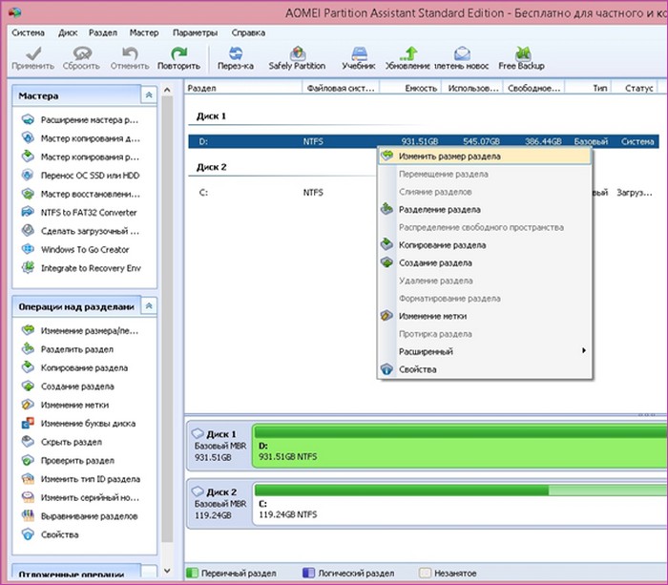Screen dimensions: 668x585
Task: Click Проверить раздел in sidebar
Action: [77, 460]
